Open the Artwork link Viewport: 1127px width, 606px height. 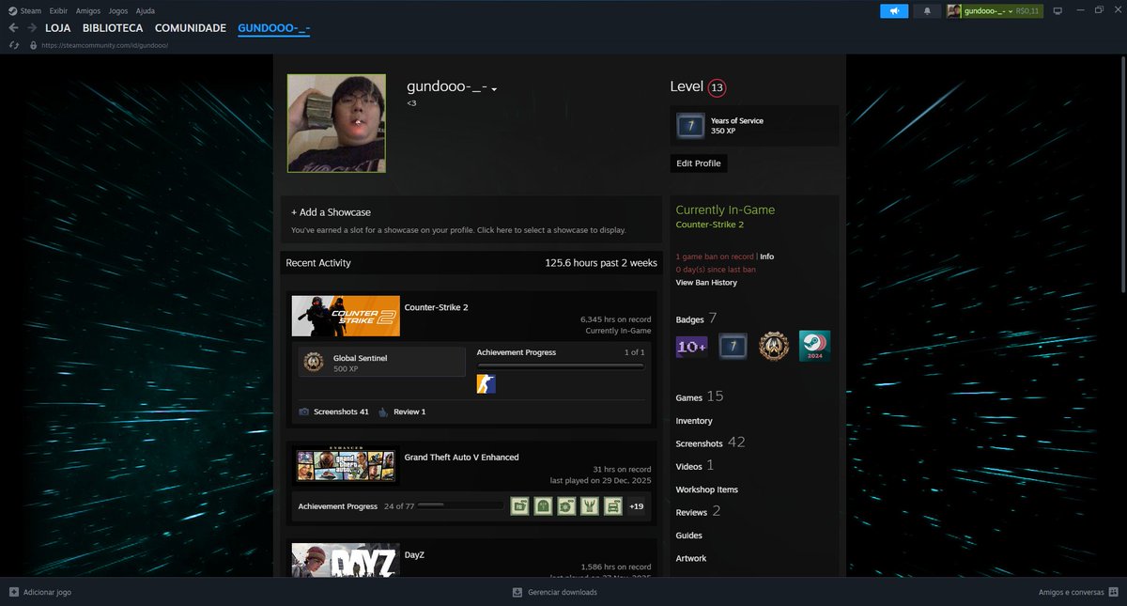[x=691, y=558]
